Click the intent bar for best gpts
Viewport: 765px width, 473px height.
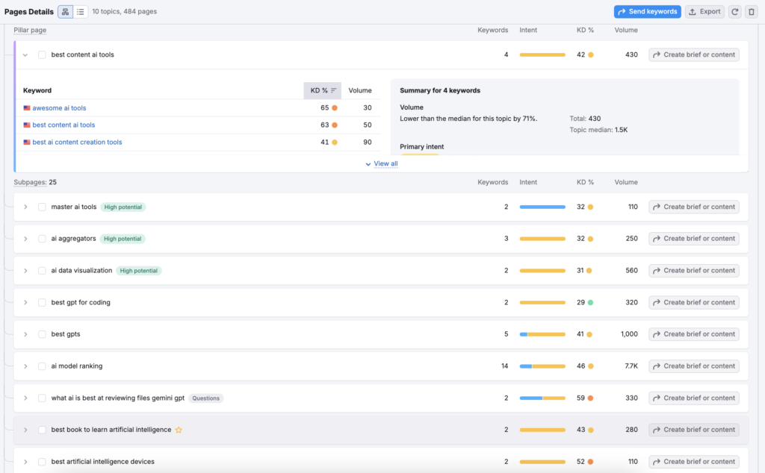point(542,334)
